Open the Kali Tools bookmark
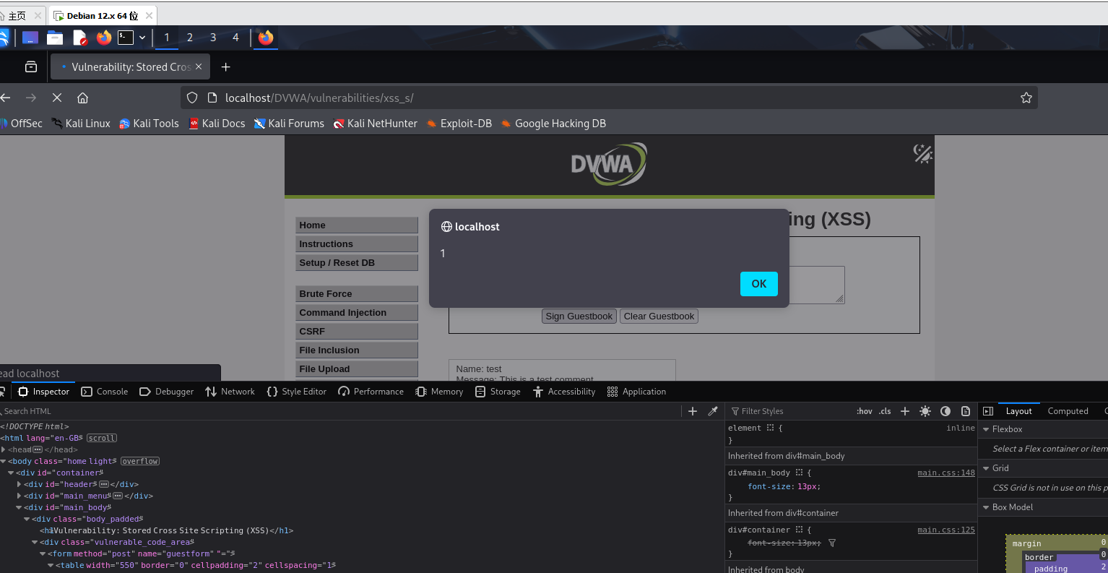 tap(149, 124)
